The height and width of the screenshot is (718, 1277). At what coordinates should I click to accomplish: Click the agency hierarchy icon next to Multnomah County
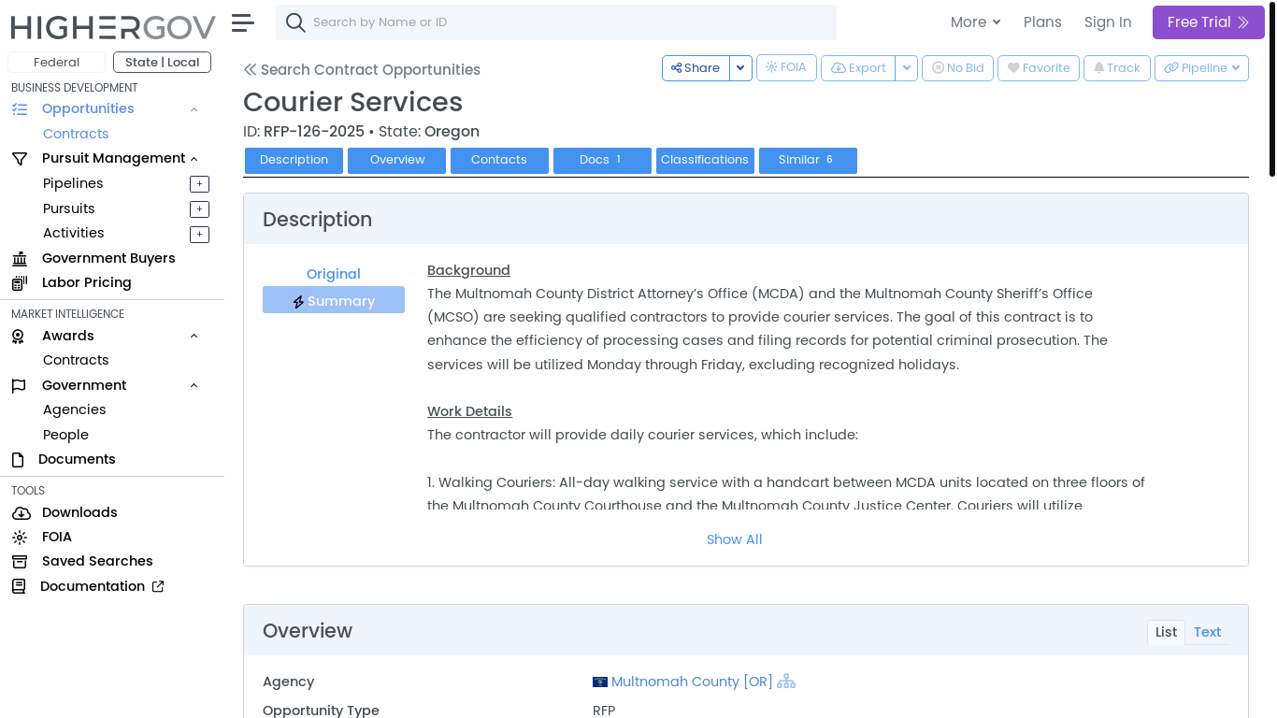click(x=786, y=682)
